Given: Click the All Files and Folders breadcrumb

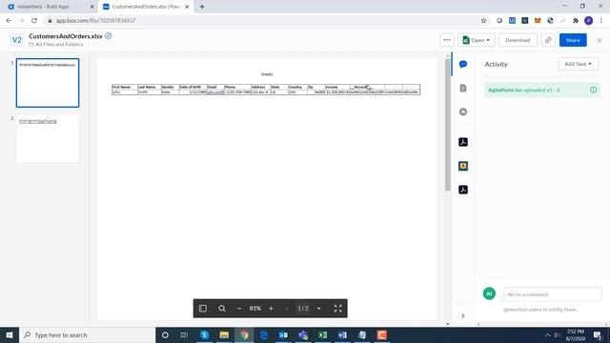Looking at the screenshot, I should pos(59,45).
